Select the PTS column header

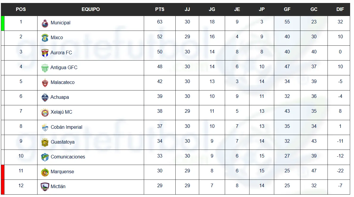160,9
